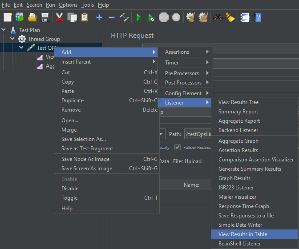Open the Search menu
Image resolution: width=299 pixels, height=249 pixels.
coord(34,5)
